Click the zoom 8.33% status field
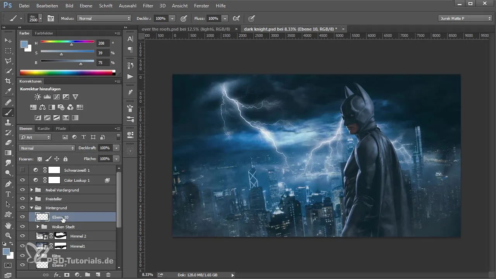496x279 pixels. (x=147, y=275)
